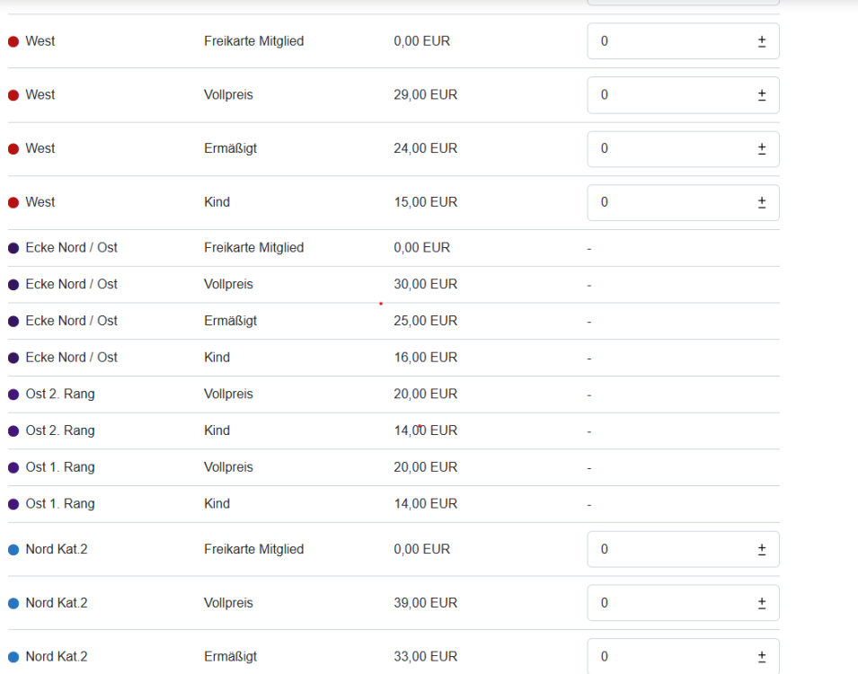This screenshot has width=858, height=674.
Task: Click the 30,00 EUR price for Ecke Nord / Ost
Action: coord(425,284)
